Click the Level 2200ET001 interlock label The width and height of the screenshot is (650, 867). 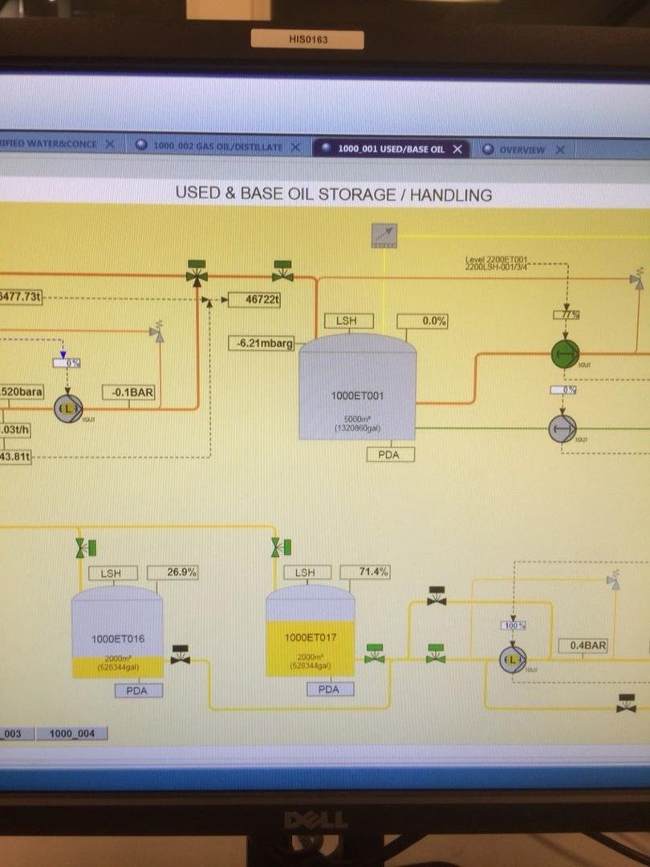[497, 263]
